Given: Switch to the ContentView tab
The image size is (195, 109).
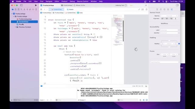Looking at the screenshot, I should (56, 9).
